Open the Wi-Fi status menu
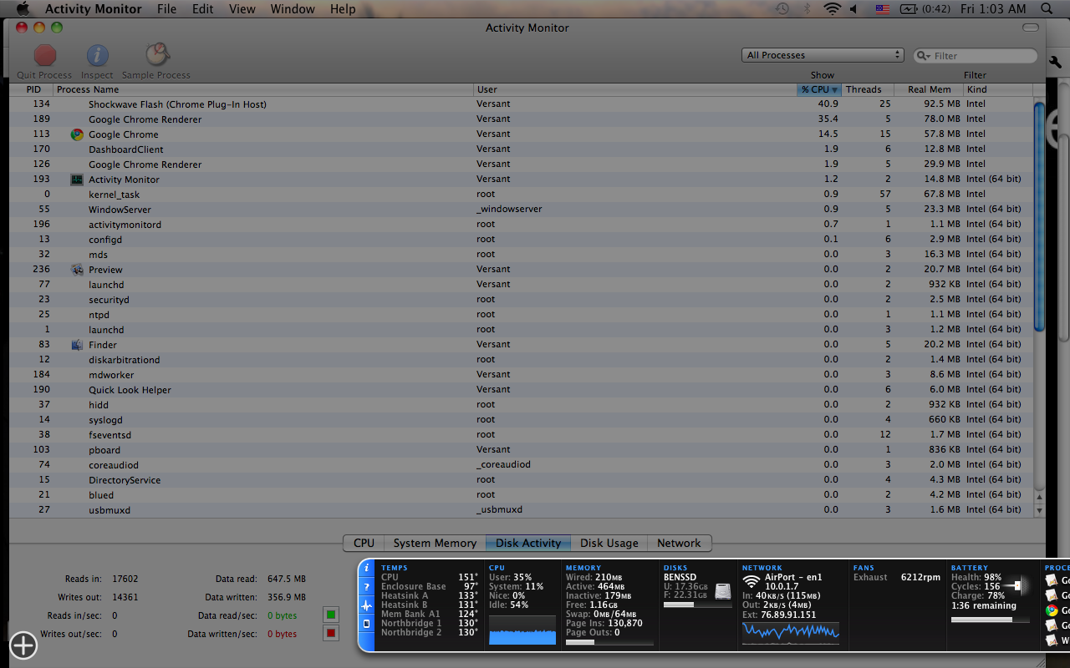The width and height of the screenshot is (1070, 668). [832, 9]
